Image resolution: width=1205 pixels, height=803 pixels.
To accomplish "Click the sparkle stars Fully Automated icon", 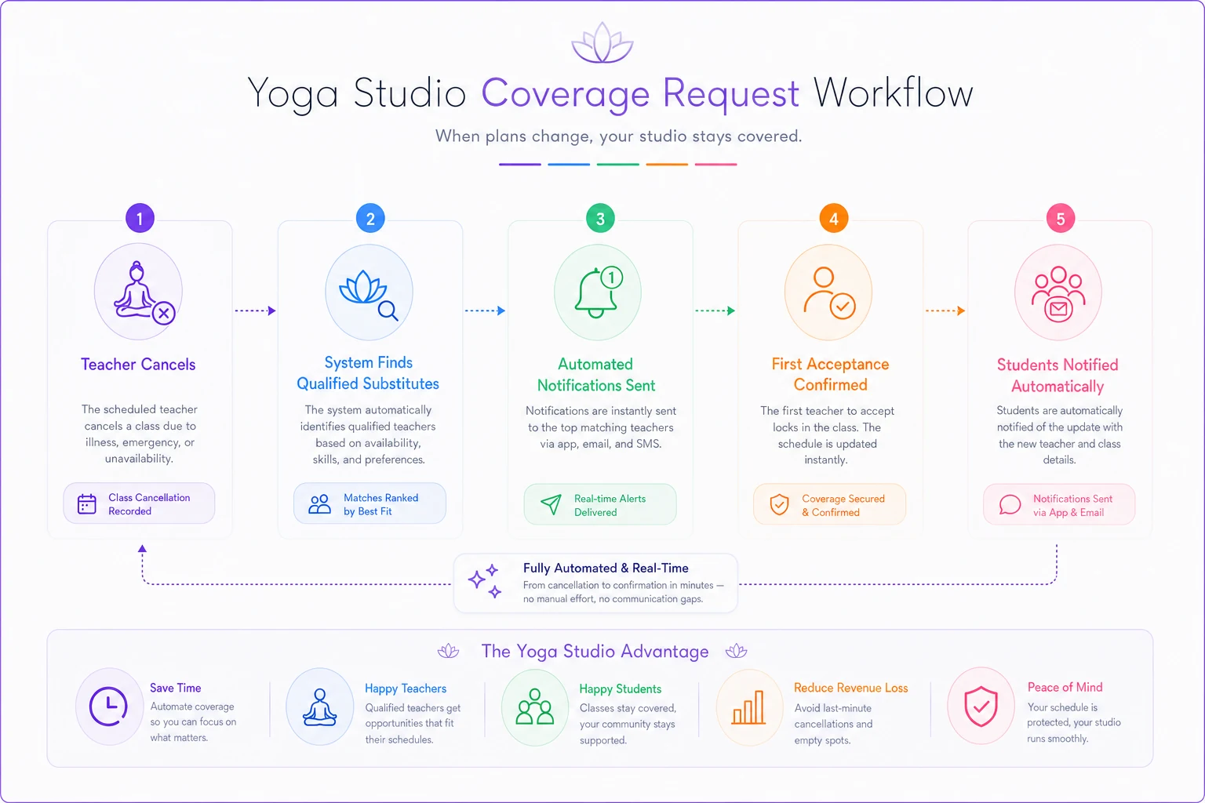I will click(485, 581).
